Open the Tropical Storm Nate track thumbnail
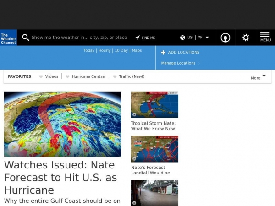 click(155, 105)
